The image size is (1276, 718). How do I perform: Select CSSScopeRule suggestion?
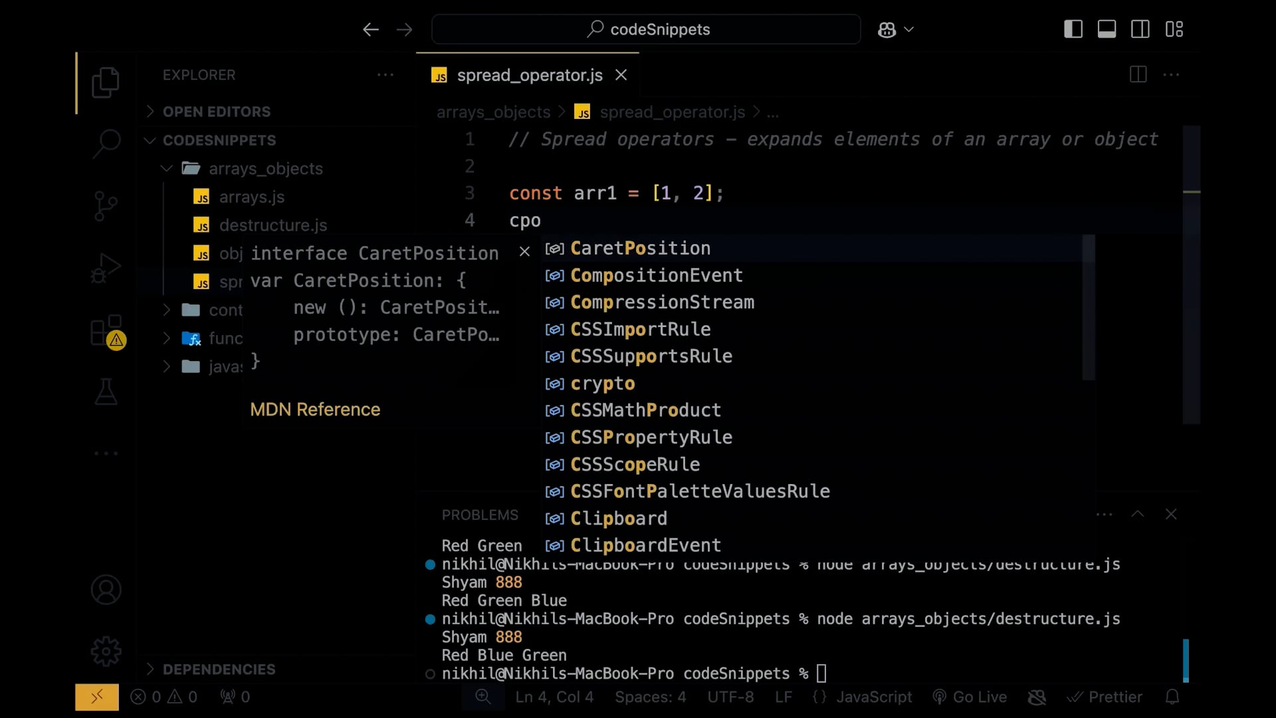[812, 464]
